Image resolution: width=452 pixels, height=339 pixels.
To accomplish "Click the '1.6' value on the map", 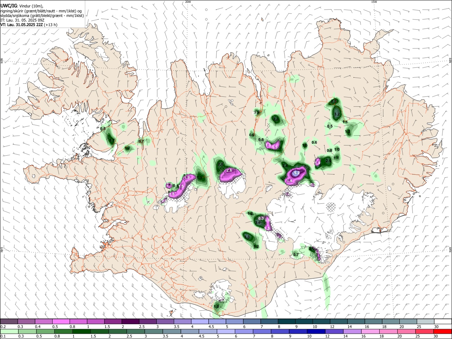I will (305, 145).
